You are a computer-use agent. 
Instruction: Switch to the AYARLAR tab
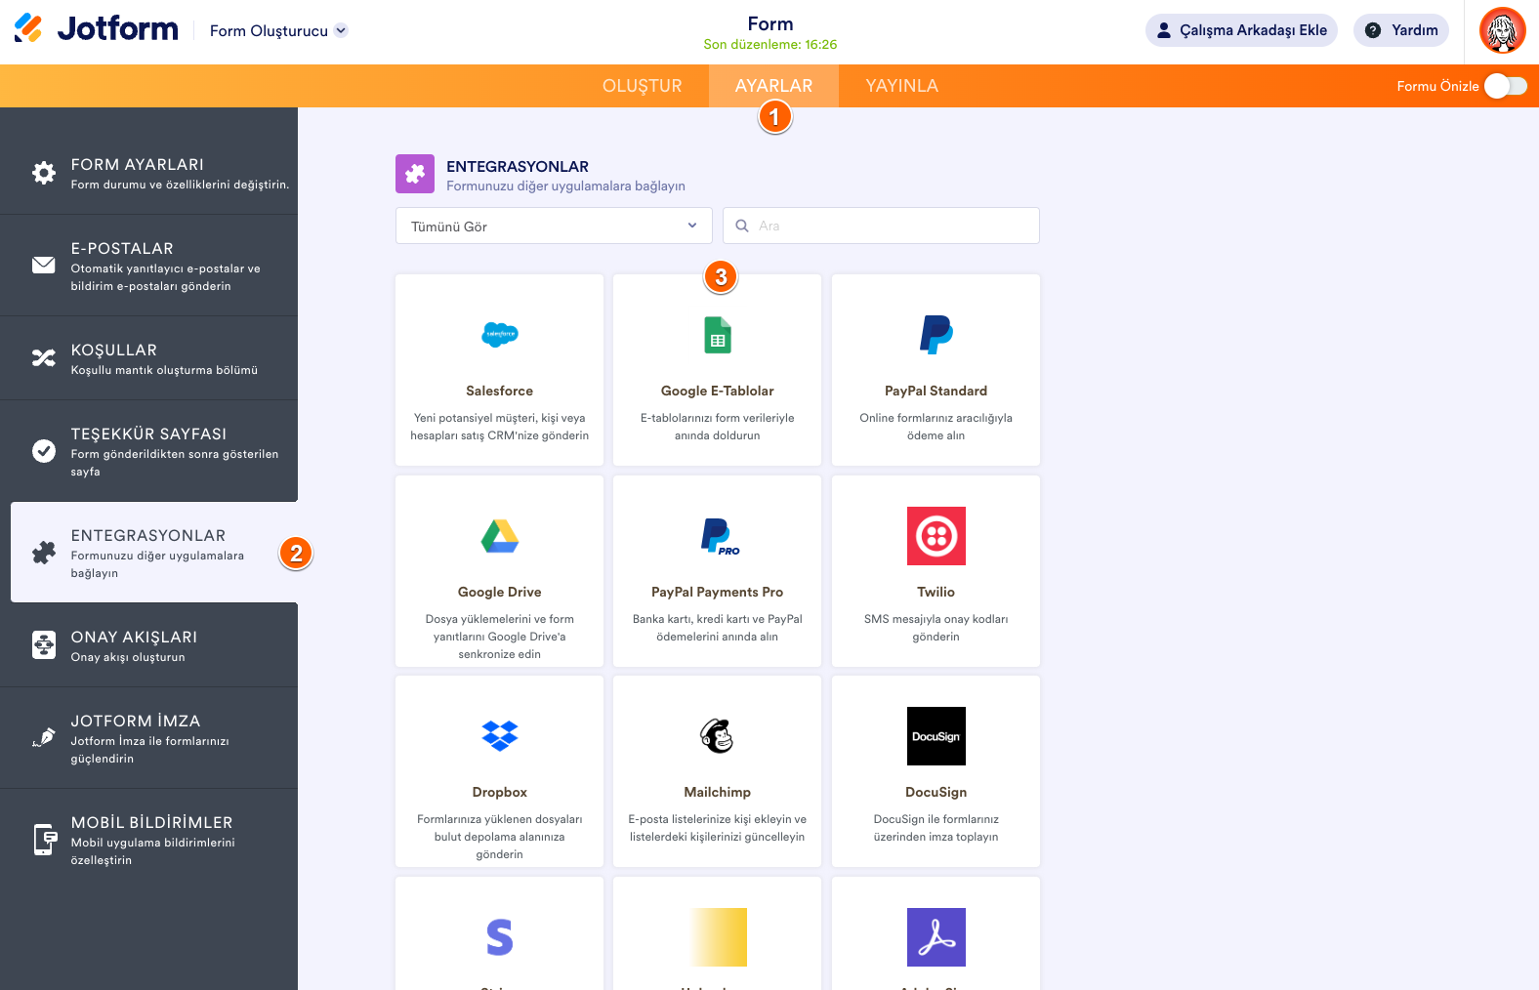pos(773,86)
